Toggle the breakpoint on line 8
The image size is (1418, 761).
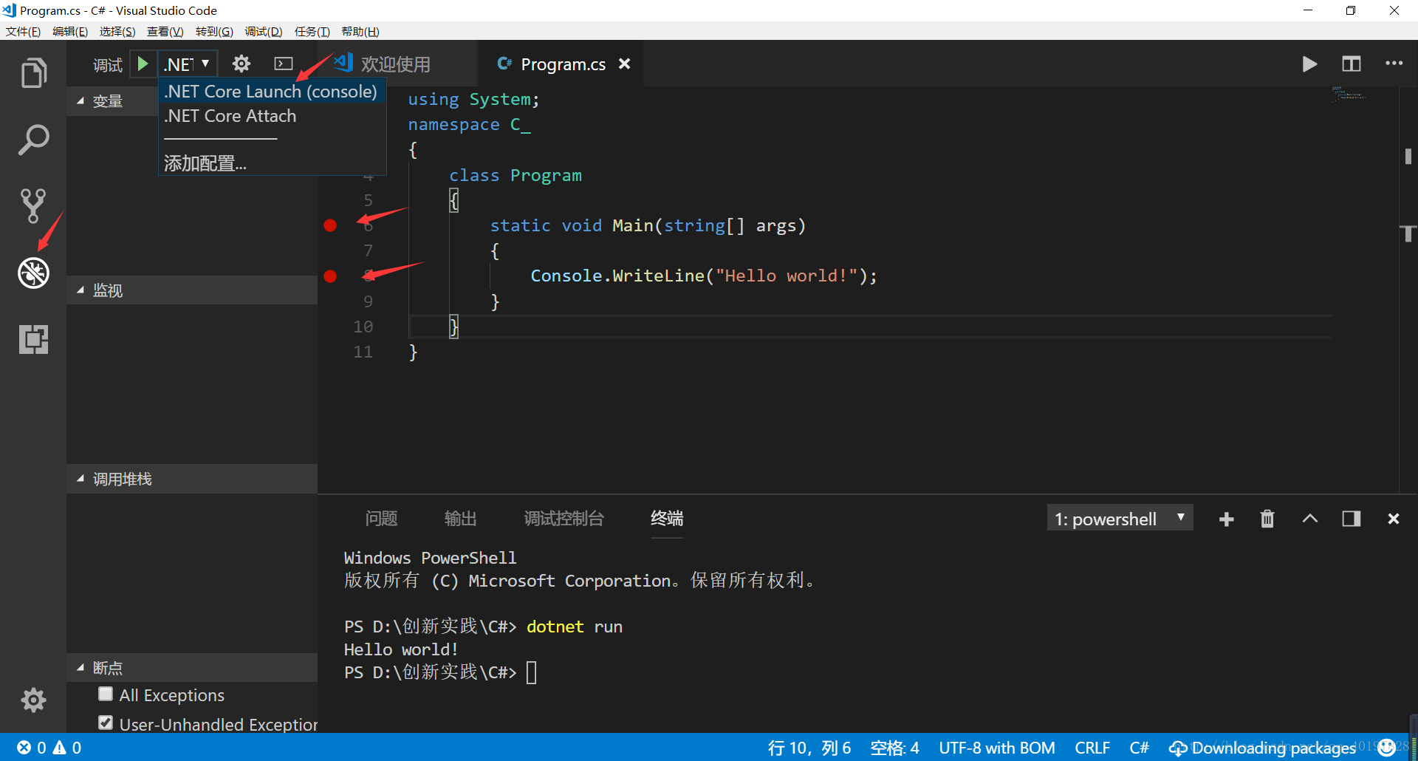pos(330,276)
